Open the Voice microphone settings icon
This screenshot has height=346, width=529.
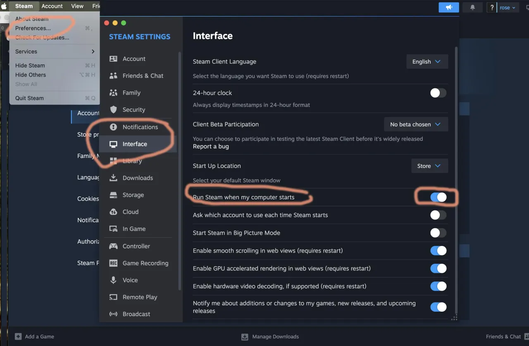pos(113,280)
